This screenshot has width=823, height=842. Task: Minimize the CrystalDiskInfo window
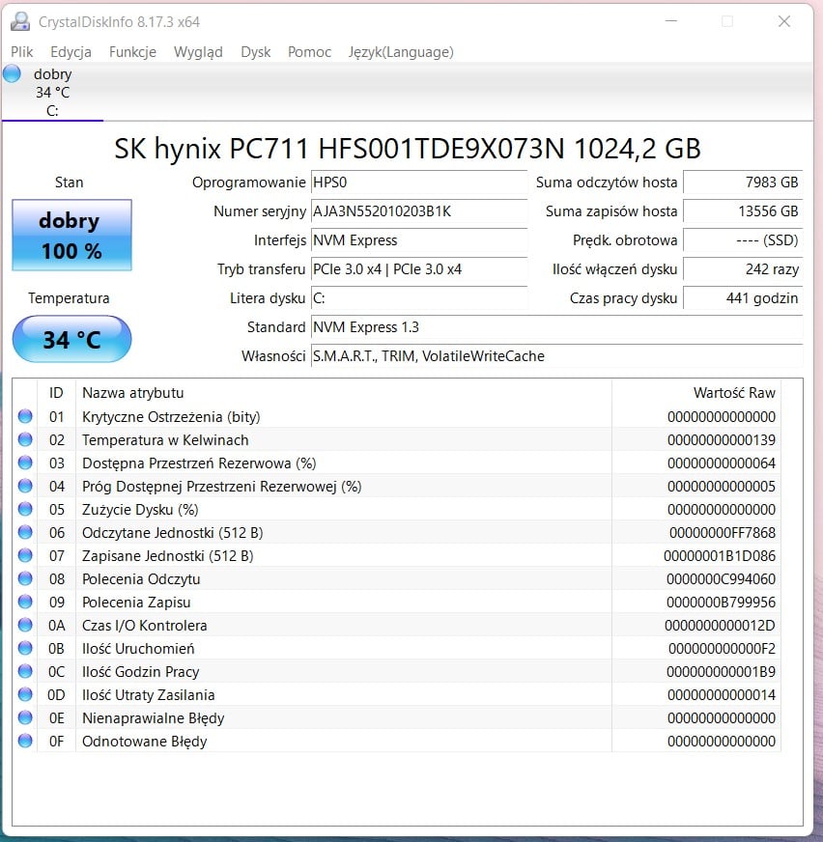(671, 21)
